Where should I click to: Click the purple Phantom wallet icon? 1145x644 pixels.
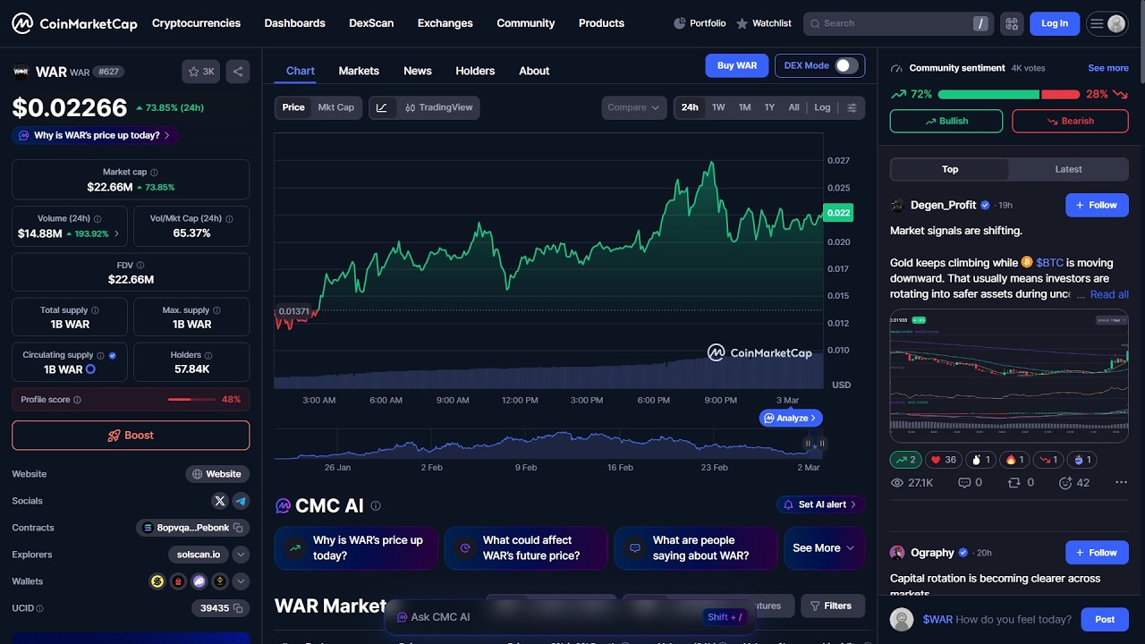coord(199,581)
